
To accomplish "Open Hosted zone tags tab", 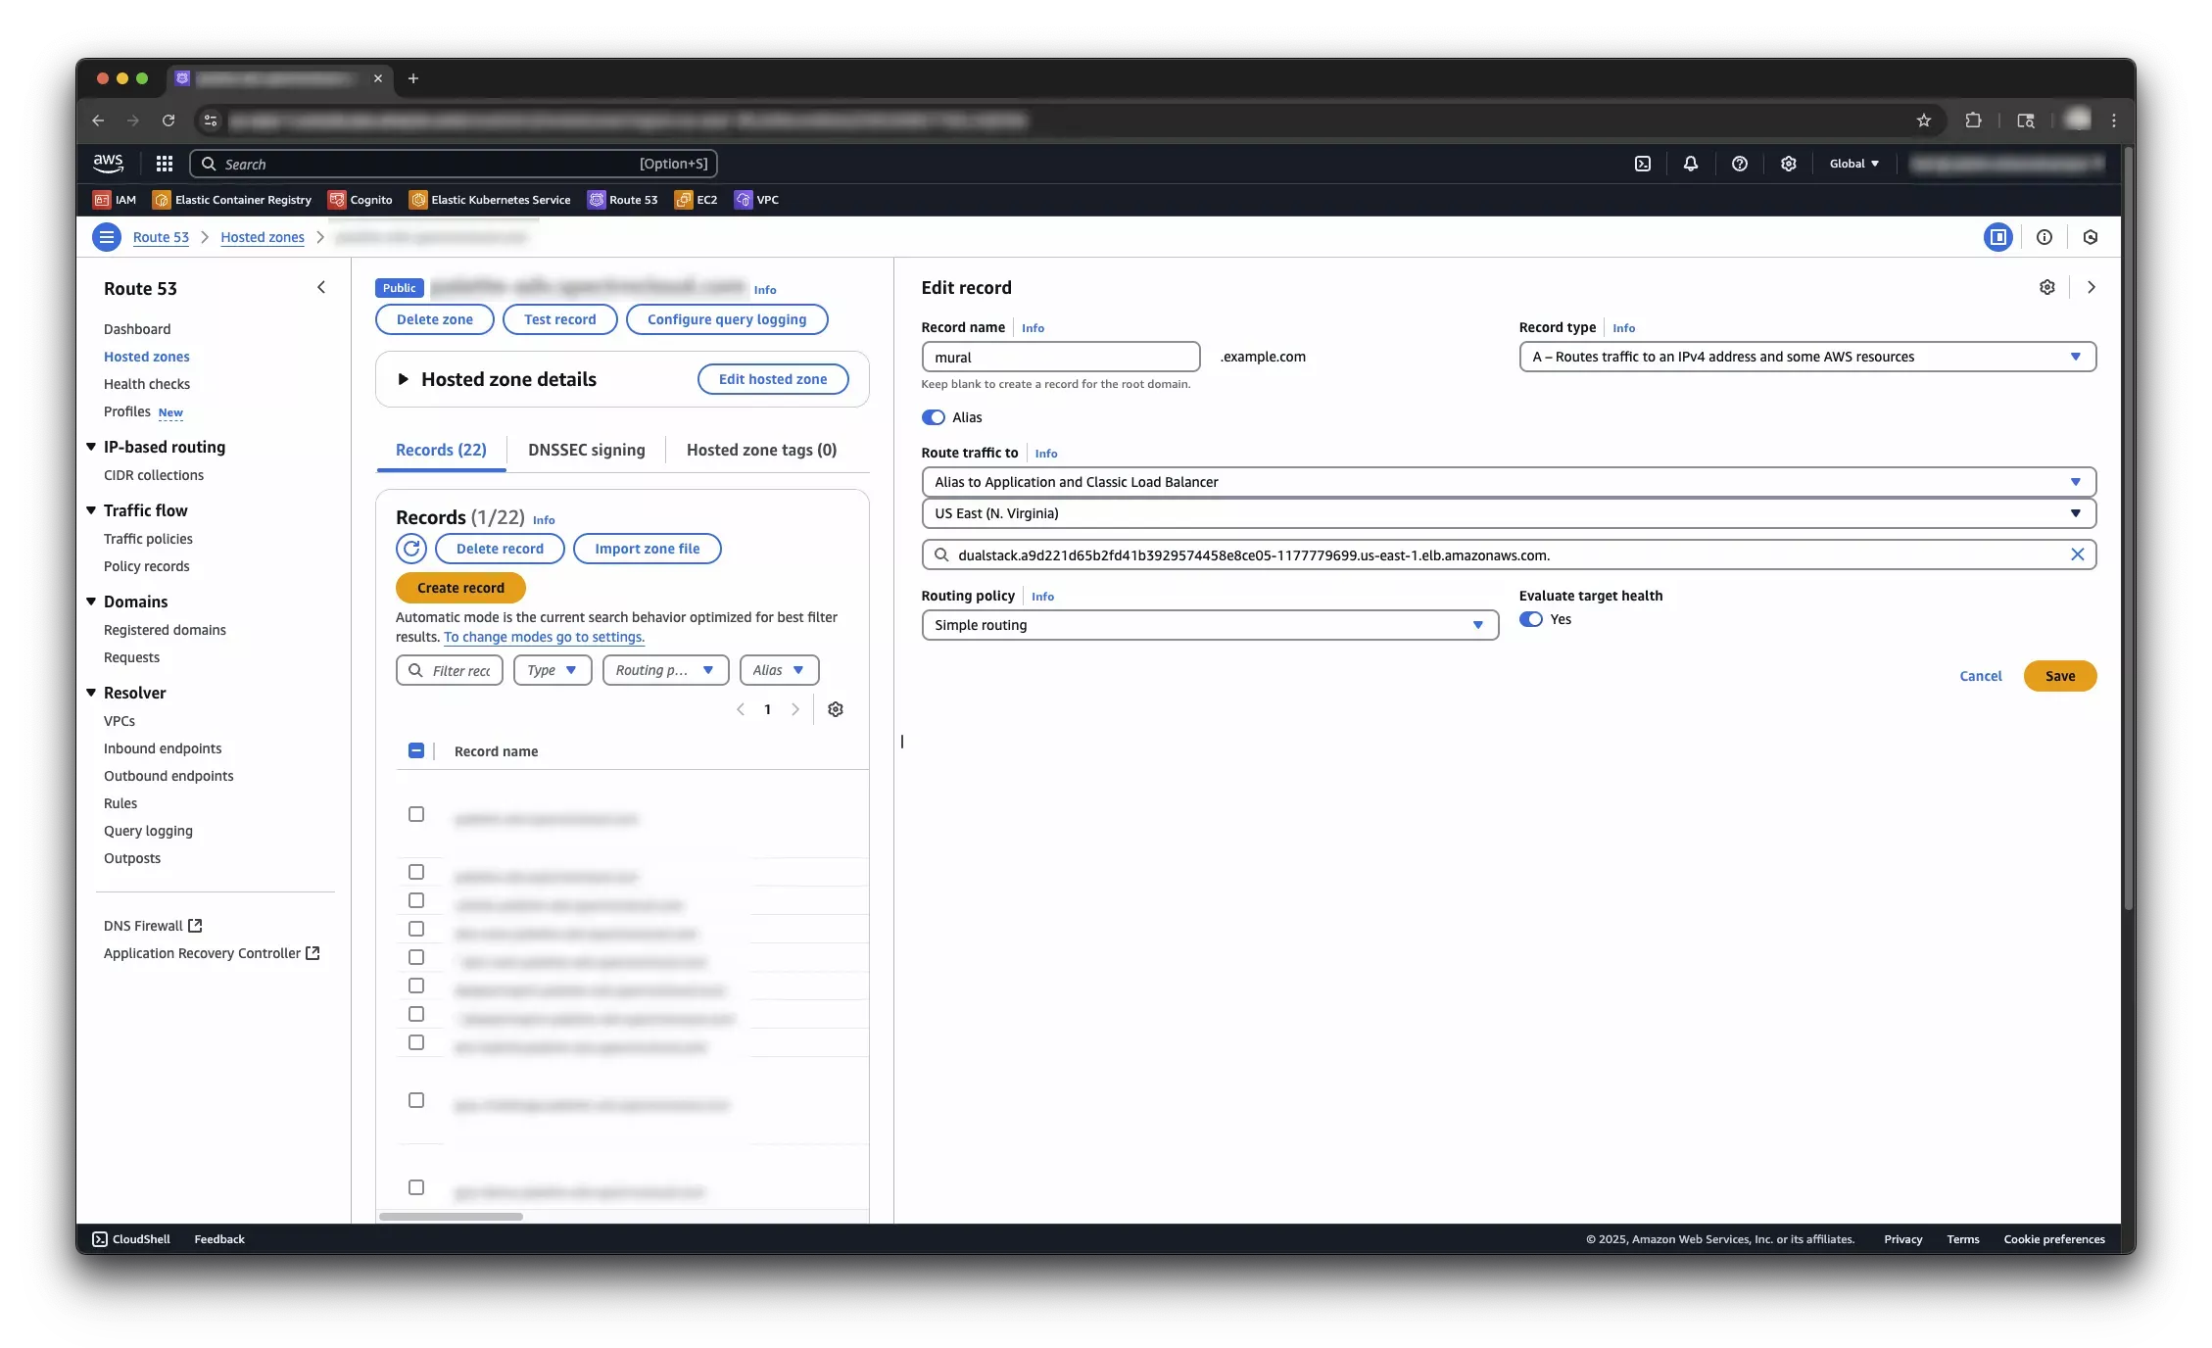I will [x=761, y=450].
